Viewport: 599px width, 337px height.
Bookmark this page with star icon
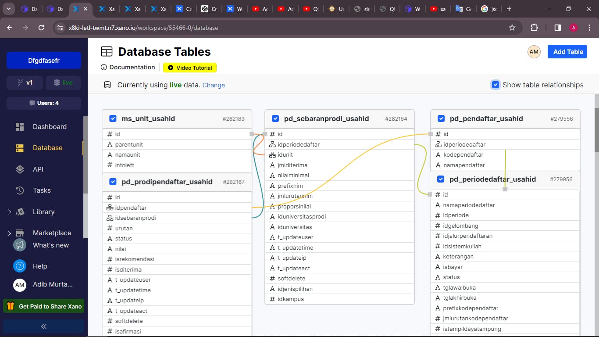[512, 28]
